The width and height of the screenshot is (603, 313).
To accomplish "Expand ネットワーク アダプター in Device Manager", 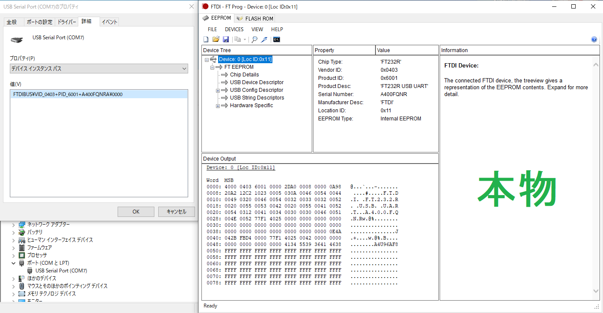I will tap(14, 225).
